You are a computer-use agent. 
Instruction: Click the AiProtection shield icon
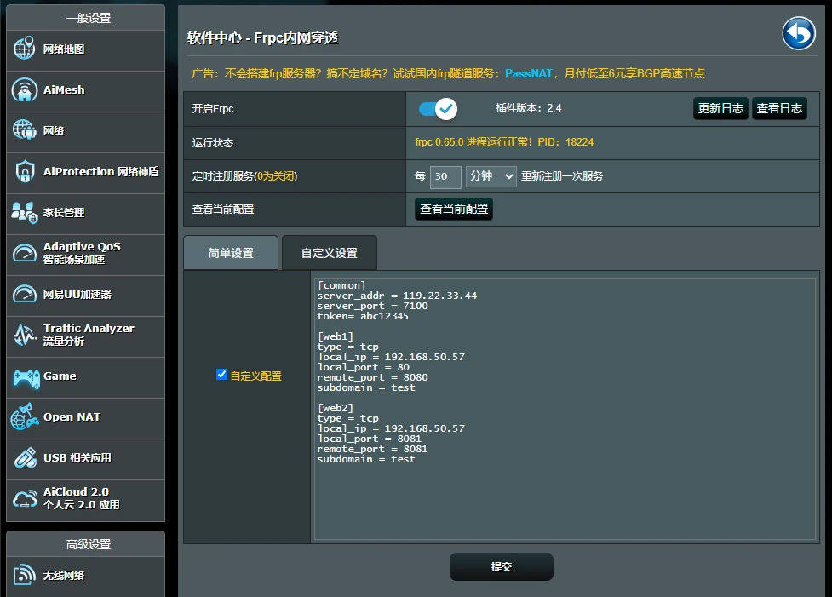(25, 171)
